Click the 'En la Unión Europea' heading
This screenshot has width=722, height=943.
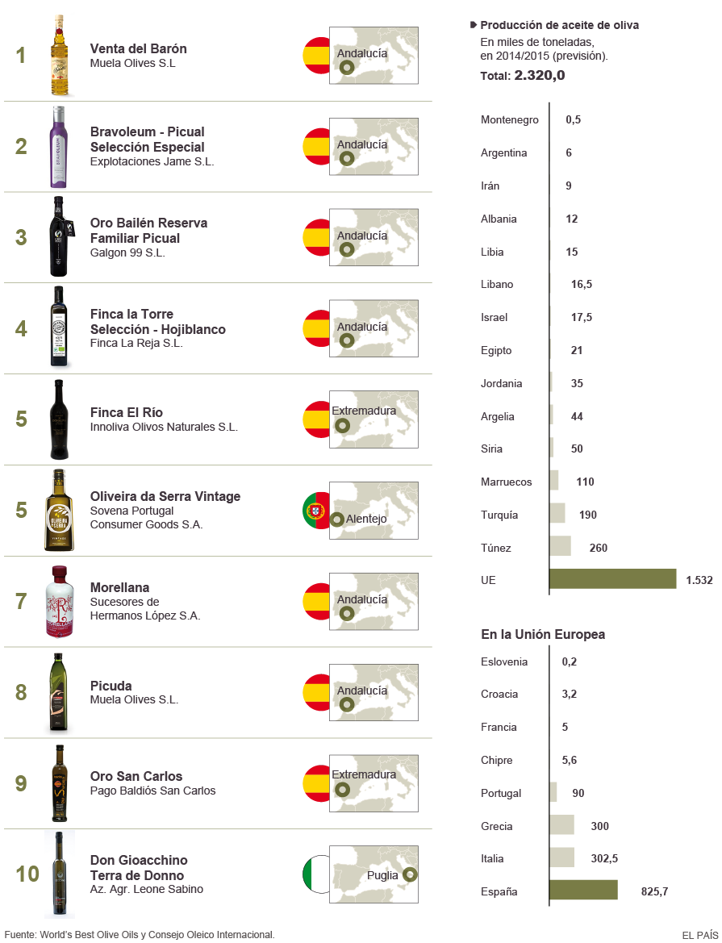(x=542, y=634)
